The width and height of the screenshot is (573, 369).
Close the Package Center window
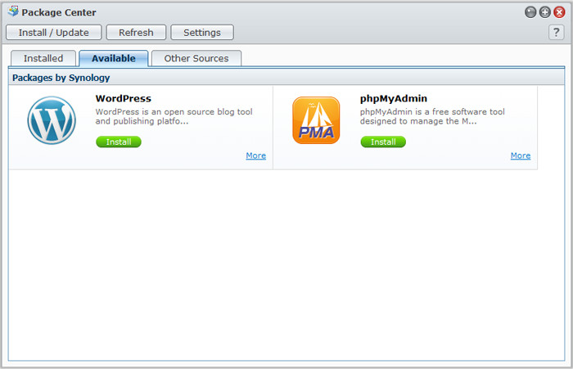click(559, 12)
